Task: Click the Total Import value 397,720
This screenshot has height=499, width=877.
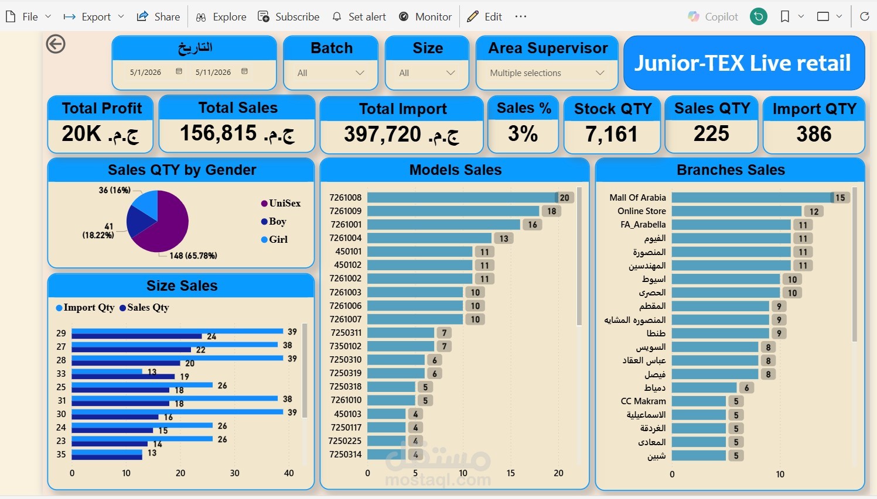Action: click(402, 135)
